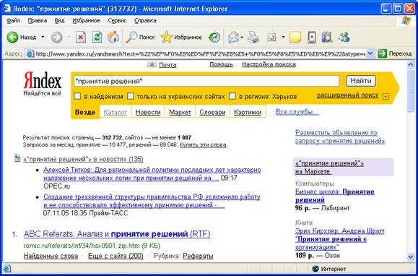Viewport: 418px width, 276px height.
Task: Open 'Создание трехзвенной структуры' news headline
Action: [x=152, y=201]
